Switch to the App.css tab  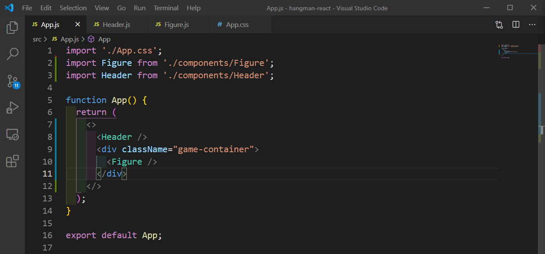point(241,25)
